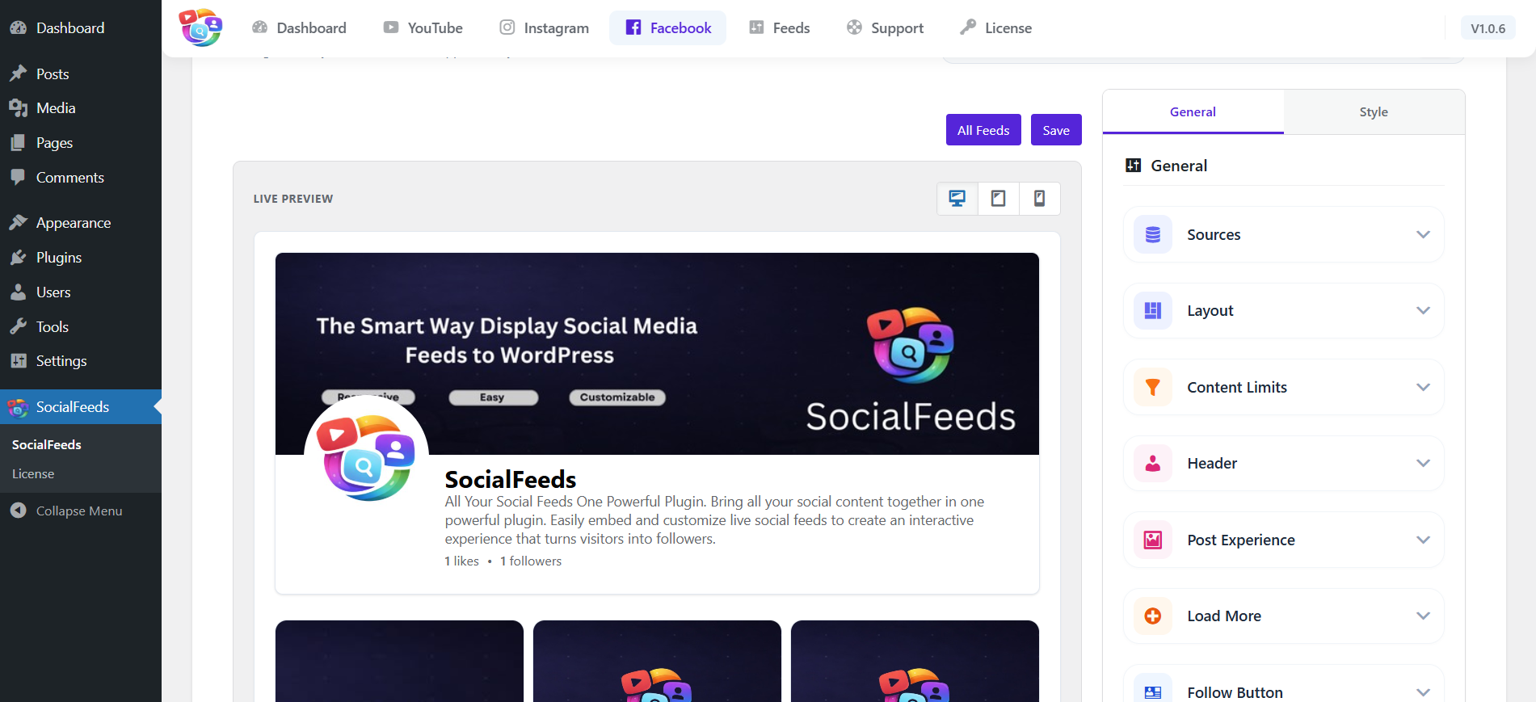Click the SocialFeeds cover banner image
The width and height of the screenshot is (1536, 702).
[657, 354]
